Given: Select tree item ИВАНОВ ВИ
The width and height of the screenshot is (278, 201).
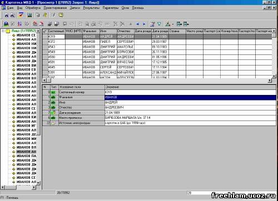Looking at the screenshot, I should point(26,66).
